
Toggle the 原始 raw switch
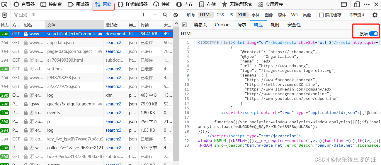[374, 34]
